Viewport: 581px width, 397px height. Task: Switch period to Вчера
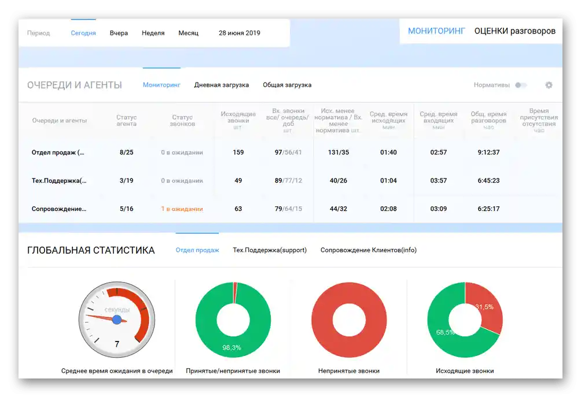pos(119,33)
